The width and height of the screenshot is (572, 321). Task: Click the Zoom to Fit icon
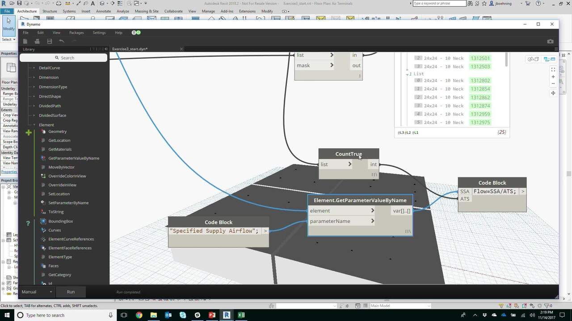point(553,70)
